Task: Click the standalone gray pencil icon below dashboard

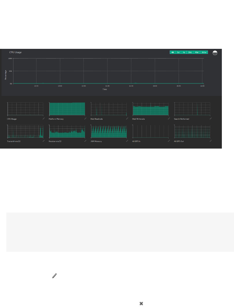Action: tap(54, 276)
